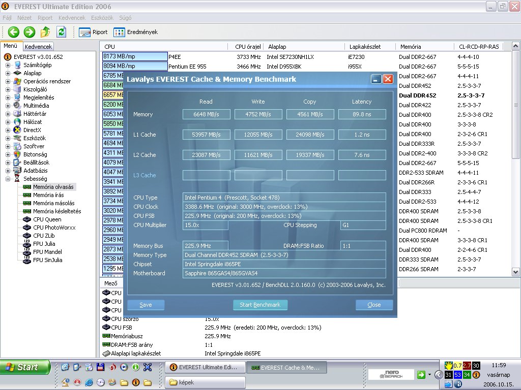Click the Start Benchmark button
The width and height of the screenshot is (521, 390).
coord(260,305)
